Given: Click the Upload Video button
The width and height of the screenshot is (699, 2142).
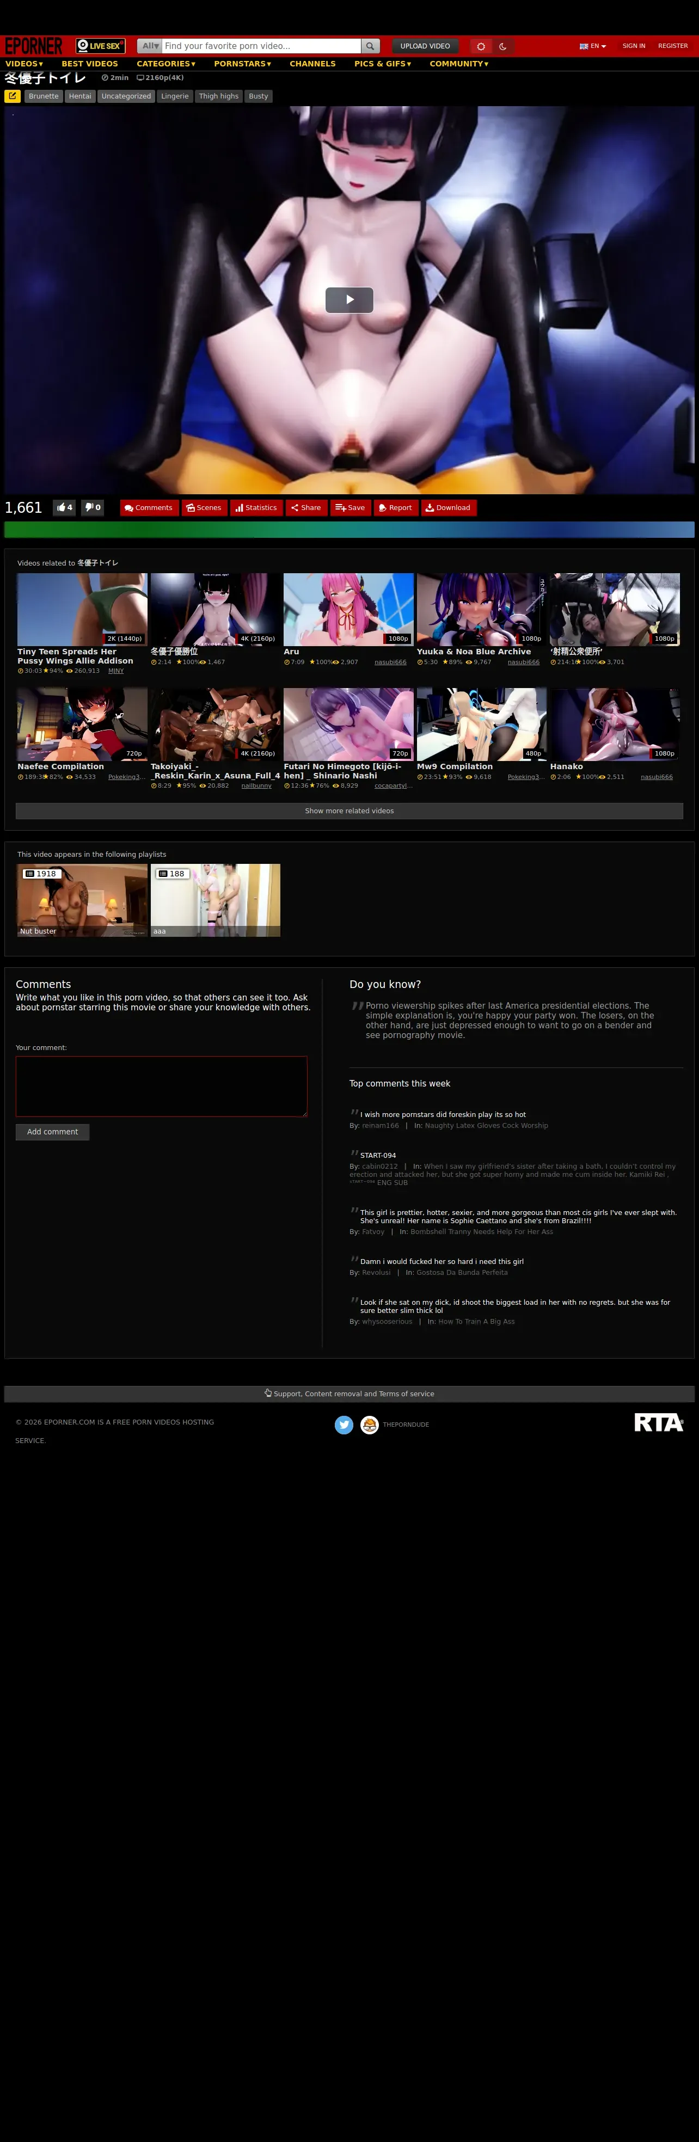Looking at the screenshot, I should tap(425, 47).
